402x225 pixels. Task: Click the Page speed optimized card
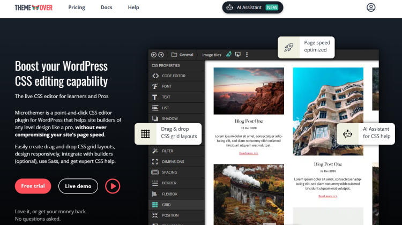(x=306, y=47)
